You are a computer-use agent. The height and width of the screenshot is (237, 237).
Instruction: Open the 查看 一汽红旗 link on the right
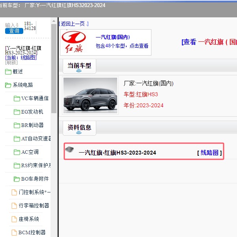[209, 42]
